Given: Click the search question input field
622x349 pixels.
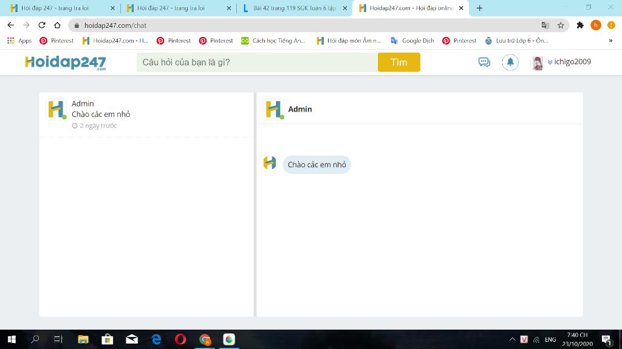Looking at the screenshot, I should point(257,62).
